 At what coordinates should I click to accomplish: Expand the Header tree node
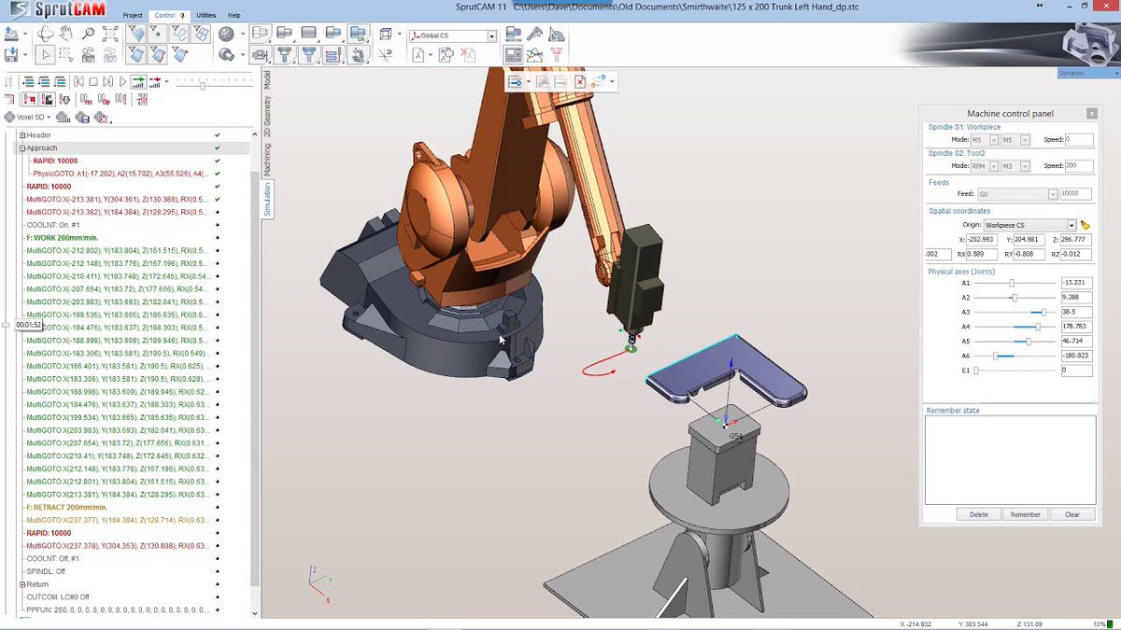21,135
